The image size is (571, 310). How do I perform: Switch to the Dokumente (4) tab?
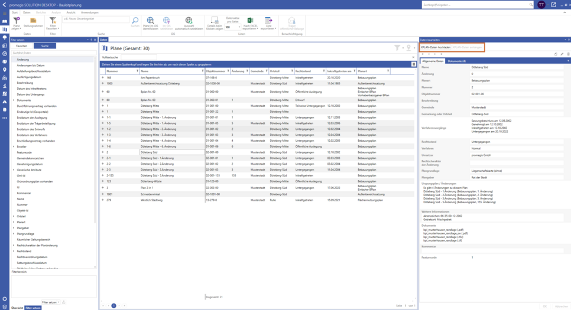457,61
